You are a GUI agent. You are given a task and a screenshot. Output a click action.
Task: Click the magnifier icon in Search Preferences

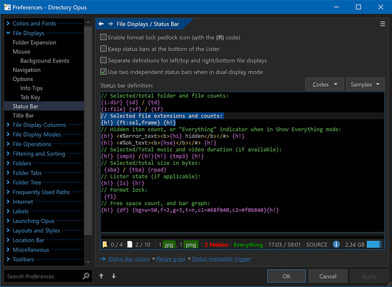(86, 276)
